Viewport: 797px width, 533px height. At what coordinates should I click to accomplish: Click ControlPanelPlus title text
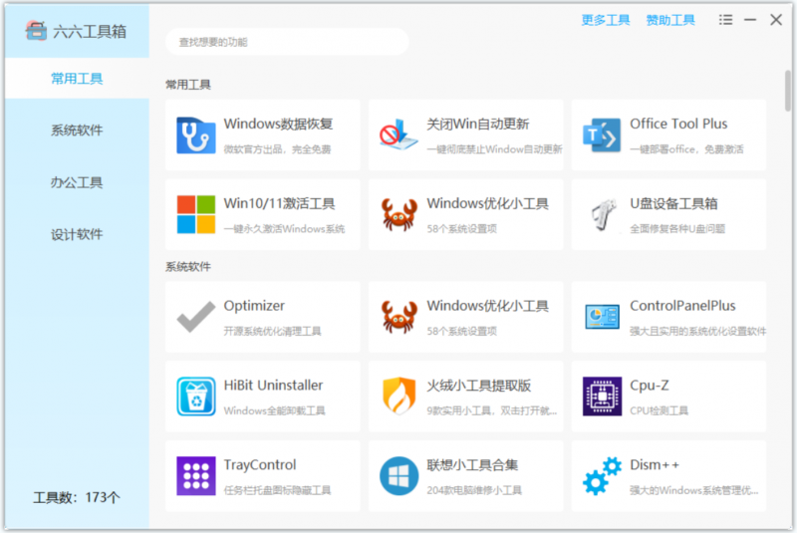click(682, 306)
